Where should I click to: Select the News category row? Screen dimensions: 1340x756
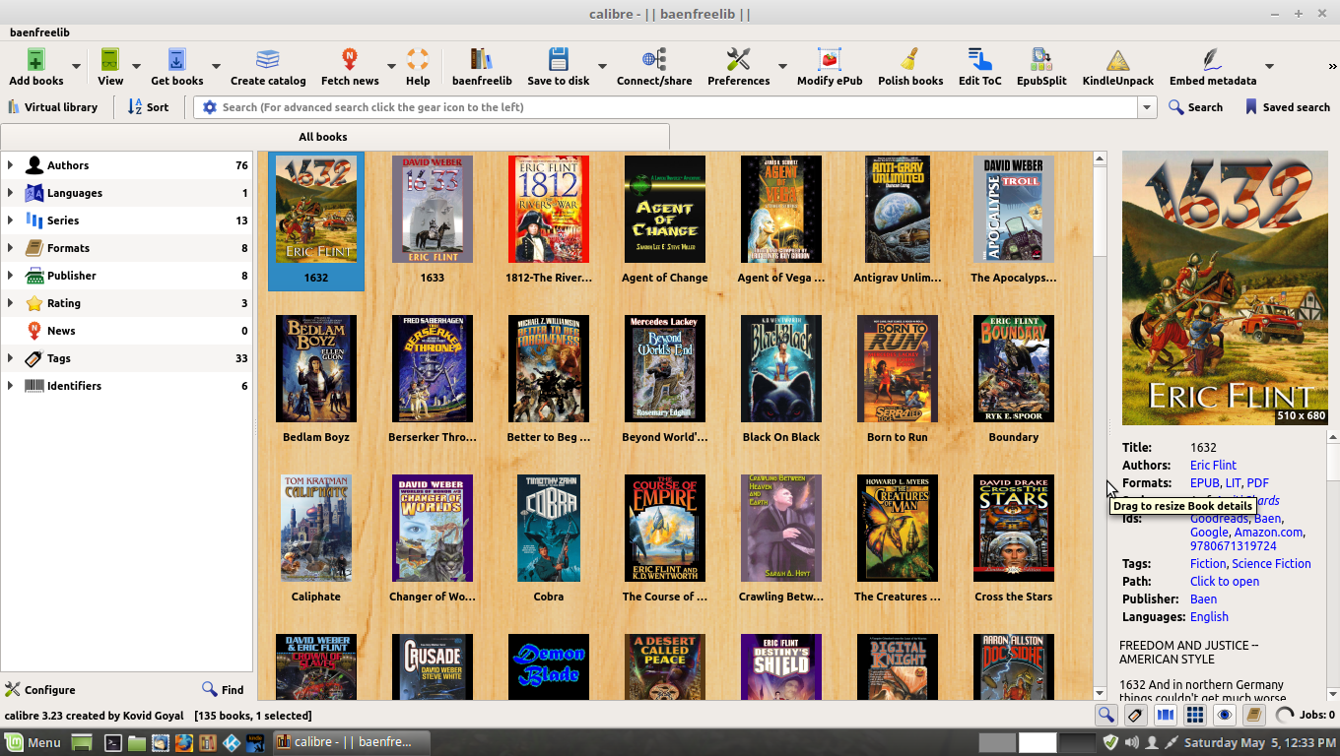pos(126,331)
